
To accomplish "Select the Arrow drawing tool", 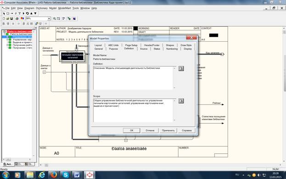I will 12,13.
